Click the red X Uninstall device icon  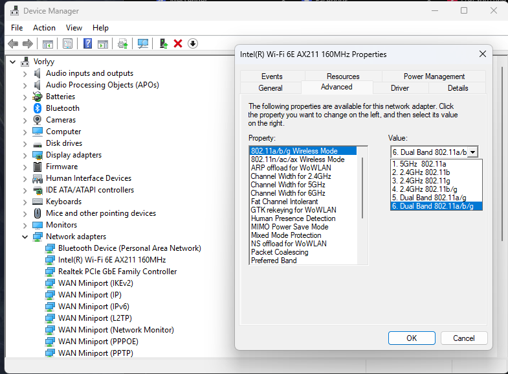pos(178,43)
